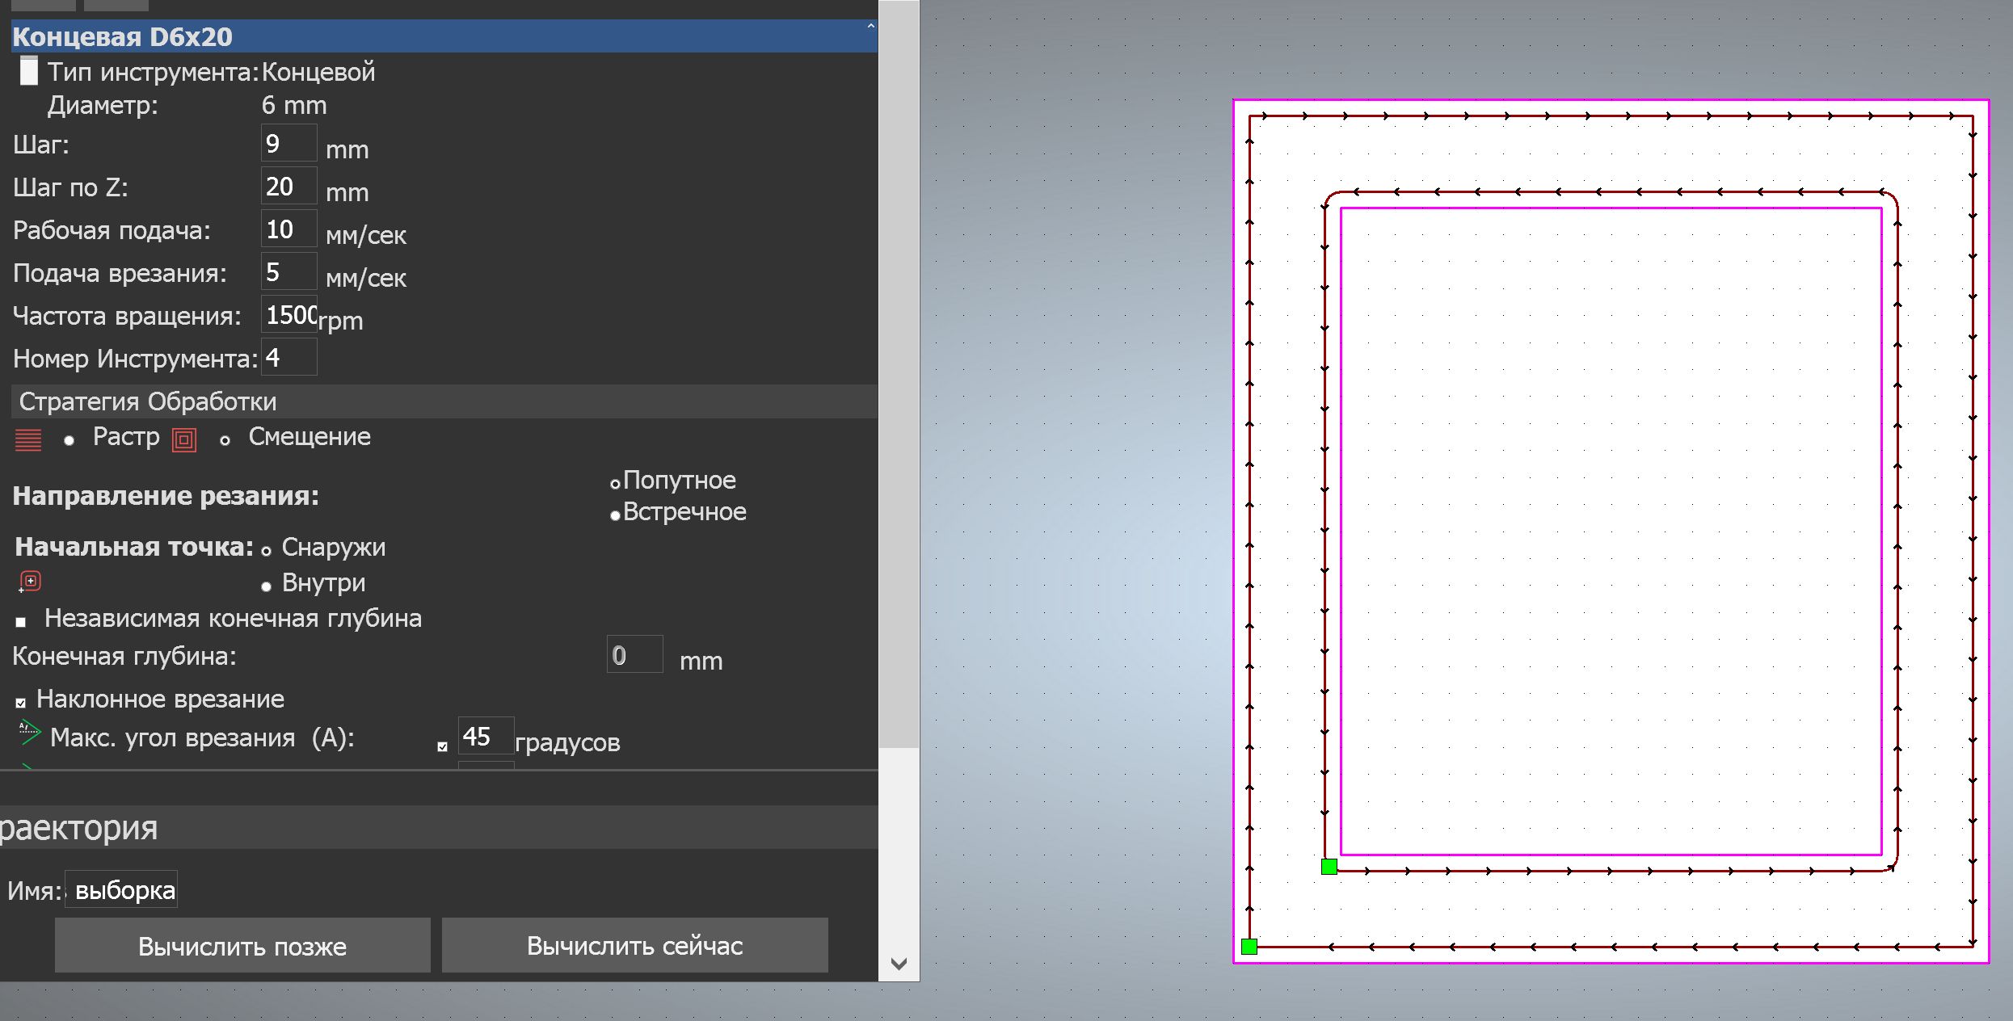The width and height of the screenshot is (2013, 1021).
Task: Click green start marker on inner toolpath
Action: pos(1329,867)
